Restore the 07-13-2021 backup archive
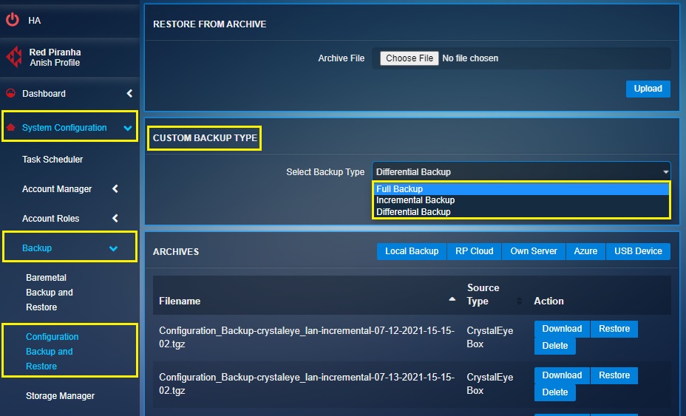The image size is (686, 416). coord(614,375)
